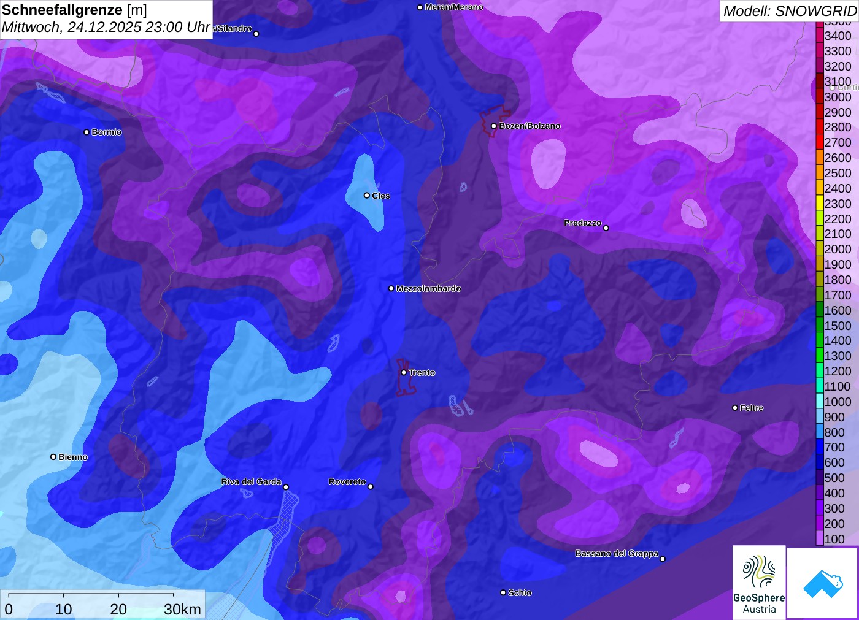Click the legend color swatch for 700
The height and width of the screenshot is (620, 859).
[820, 447]
